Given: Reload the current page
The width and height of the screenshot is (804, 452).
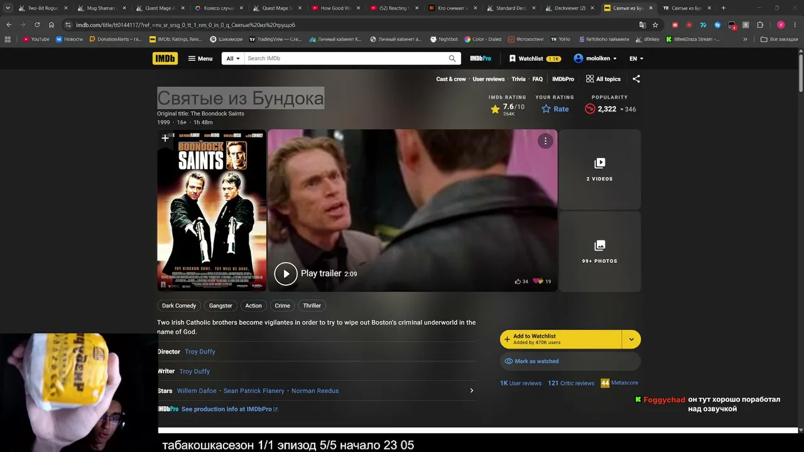Looking at the screenshot, I should [37, 24].
